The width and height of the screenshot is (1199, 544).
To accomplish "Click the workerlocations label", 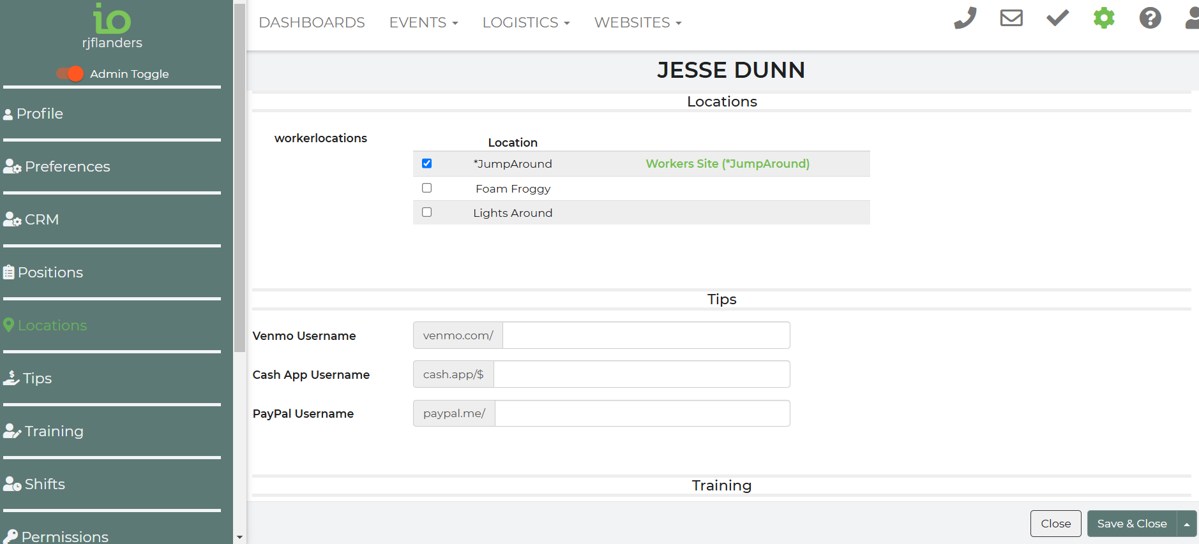I will (x=320, y=138).
